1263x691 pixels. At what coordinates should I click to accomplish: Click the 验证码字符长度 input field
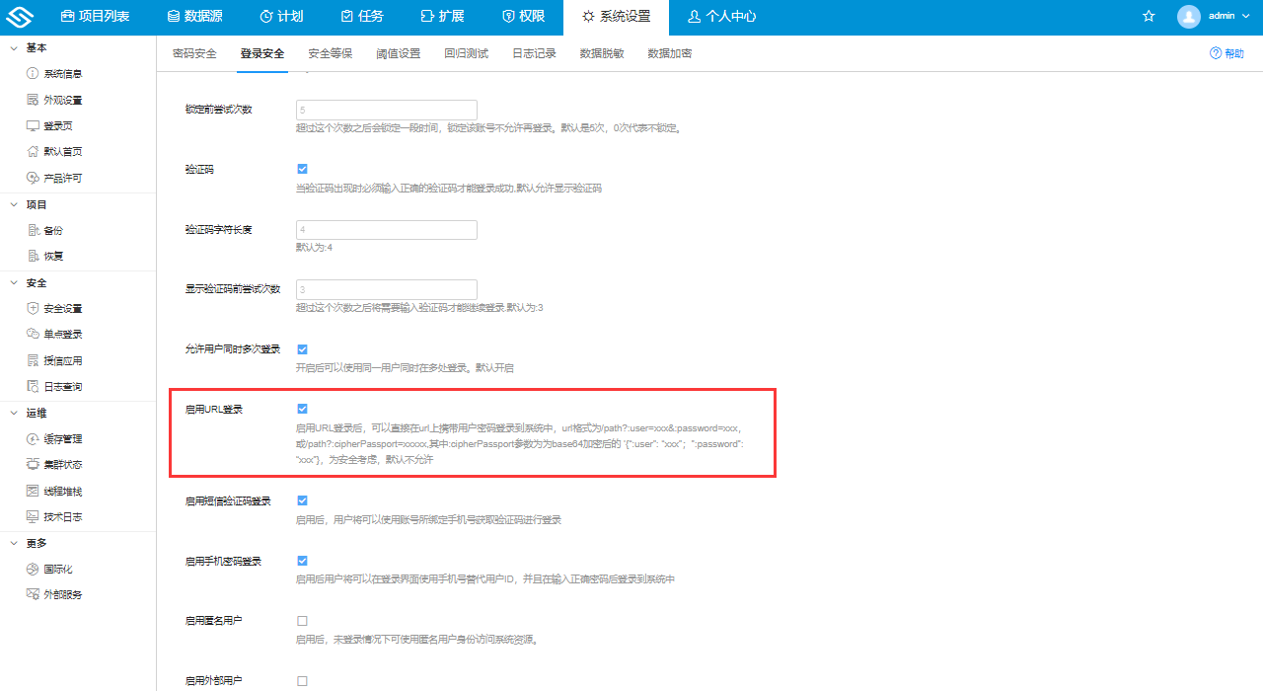tap(386, 229)
